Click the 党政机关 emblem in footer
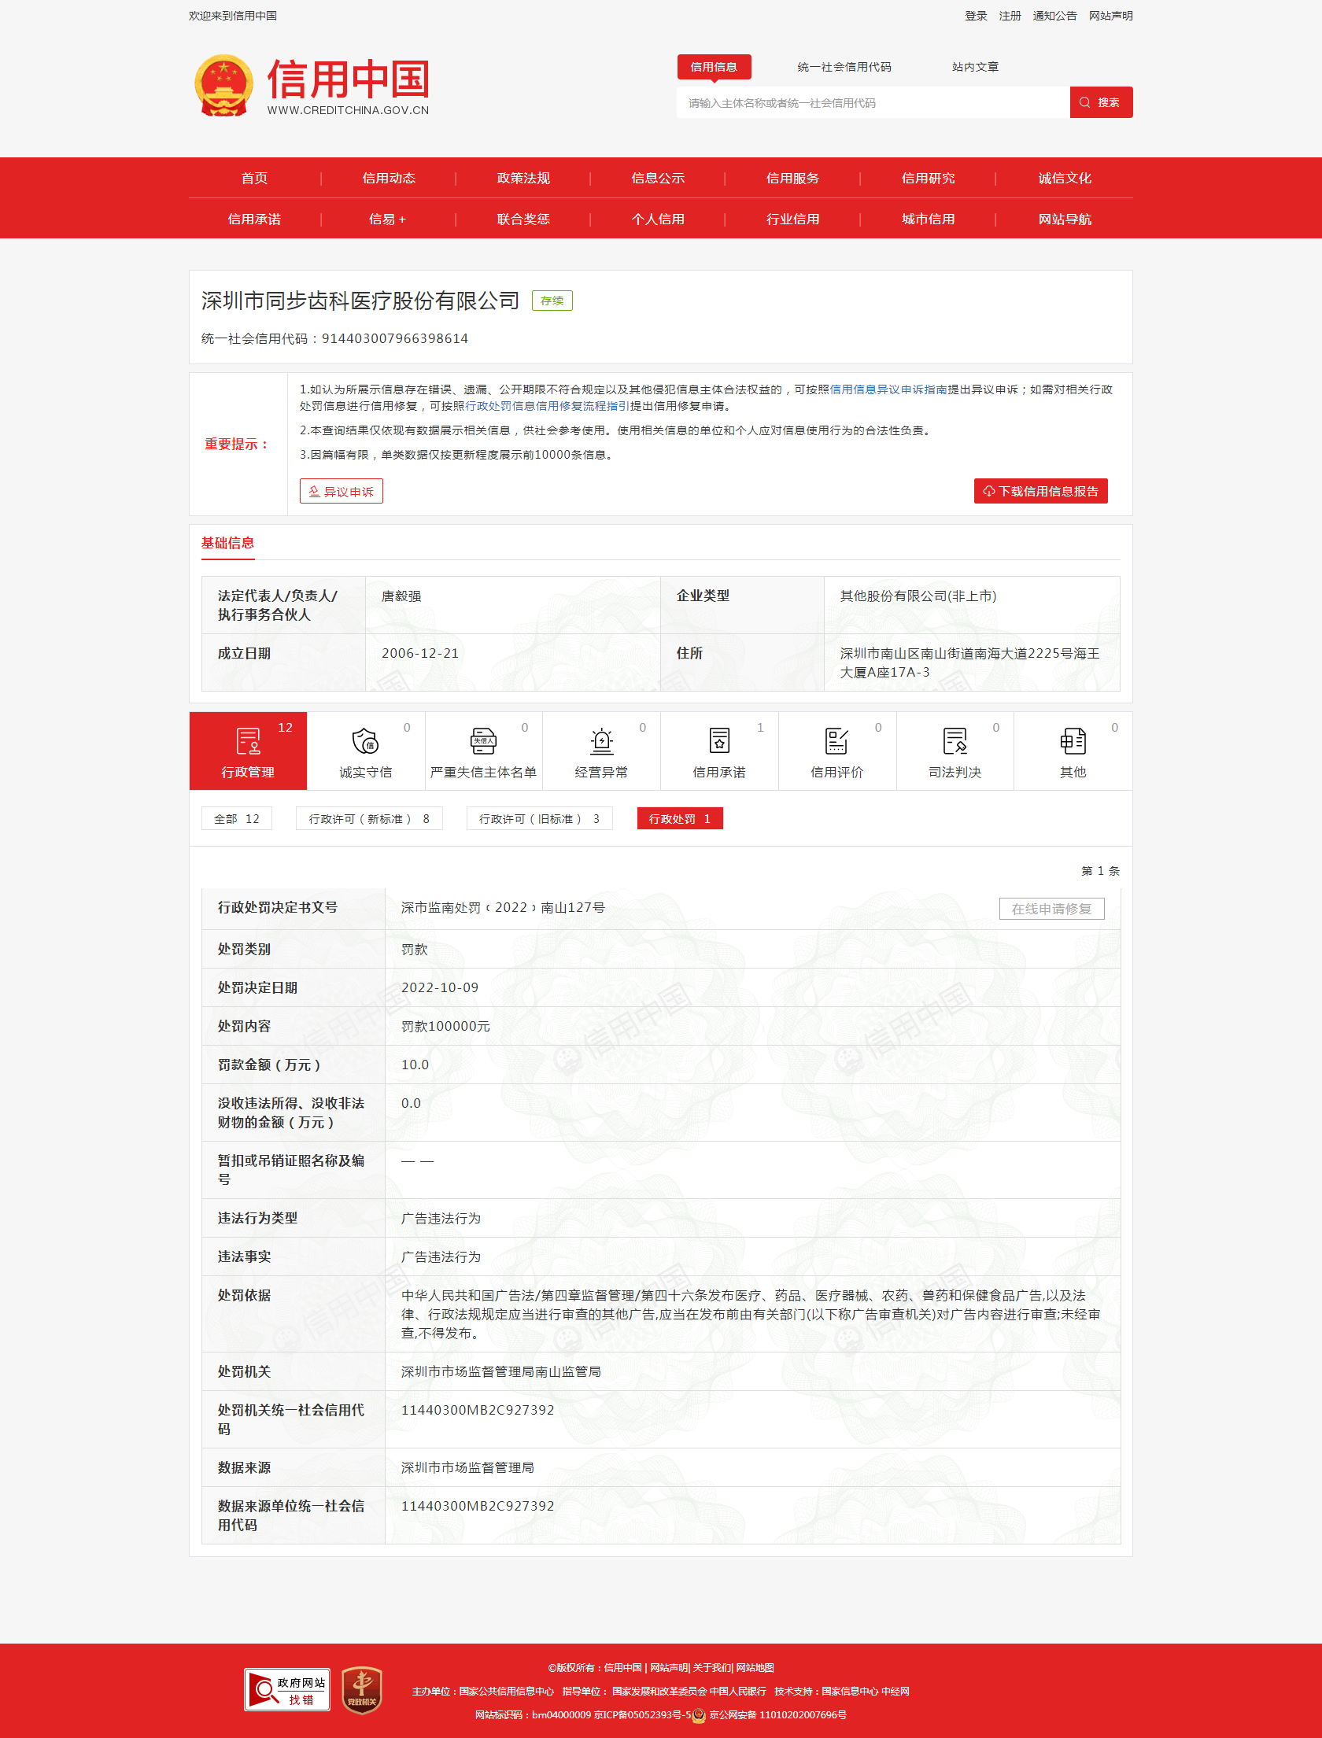Viewport: 1322px width, 1738px height. (x=362, y=1691)
